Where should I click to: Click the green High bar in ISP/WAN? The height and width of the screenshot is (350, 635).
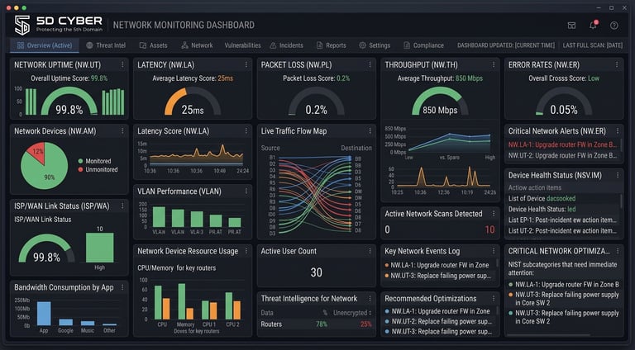(x=99, y=248)
